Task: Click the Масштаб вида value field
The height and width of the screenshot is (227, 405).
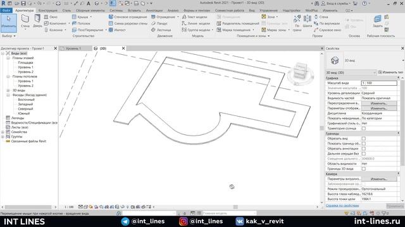Action: [379, 83]
